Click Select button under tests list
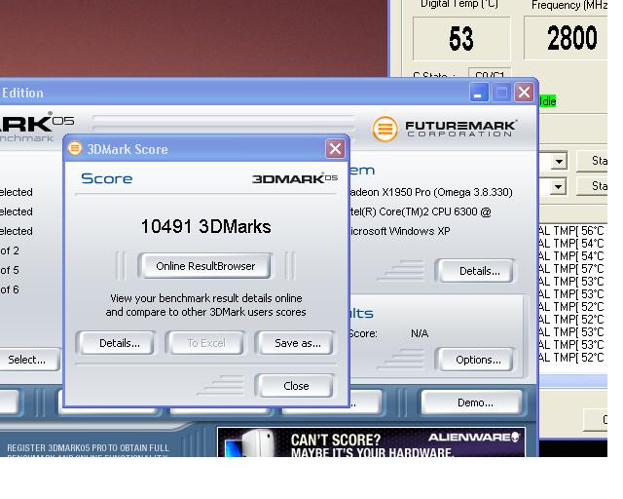 coord(27,360)
